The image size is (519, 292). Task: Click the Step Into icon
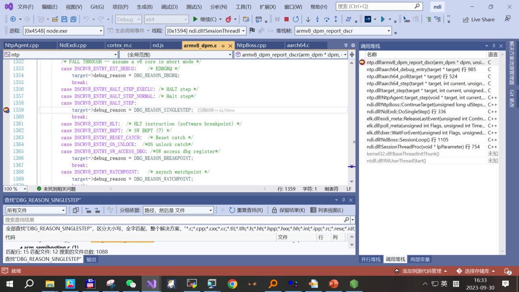pos(318,20)
